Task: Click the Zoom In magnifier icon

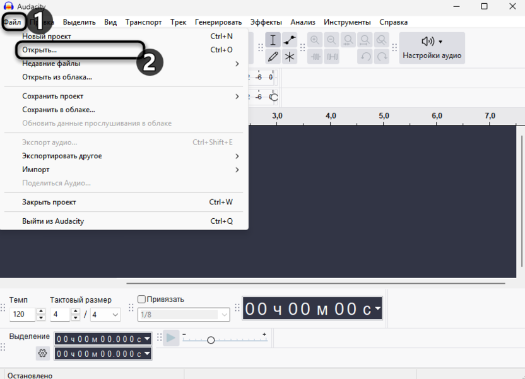Action: coord(315,39)
